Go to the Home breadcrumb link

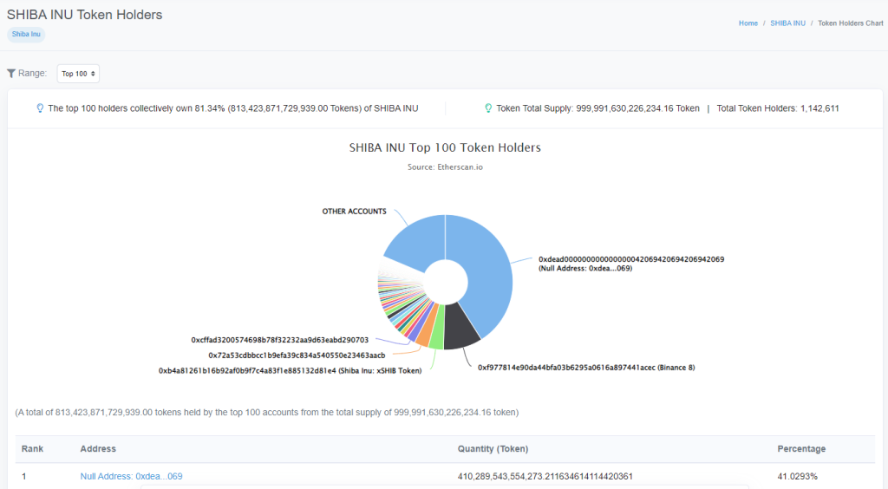tap(748, 23)
